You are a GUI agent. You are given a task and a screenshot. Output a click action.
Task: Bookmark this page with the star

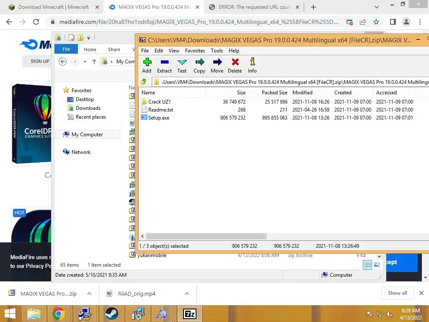pos(377,22)
